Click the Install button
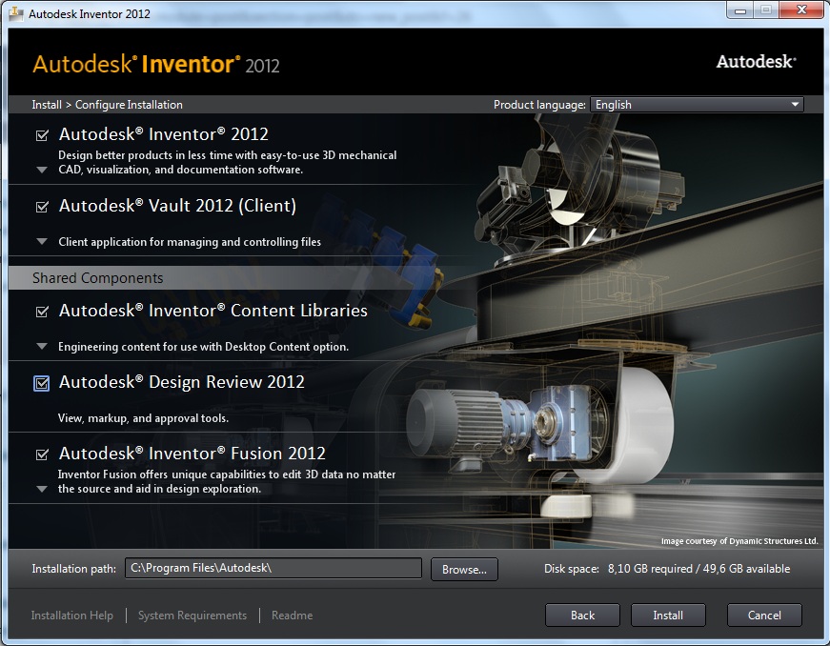The image size is (830, 646). pos(668,616)
